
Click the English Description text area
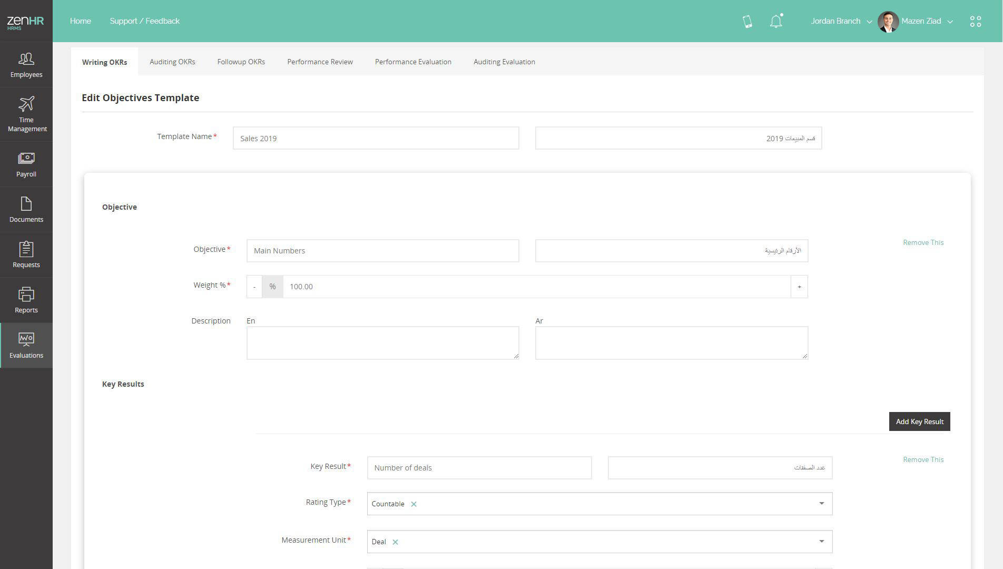click(x=382, y=343)
